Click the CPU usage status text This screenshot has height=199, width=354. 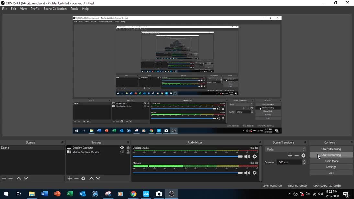(327, 186)
